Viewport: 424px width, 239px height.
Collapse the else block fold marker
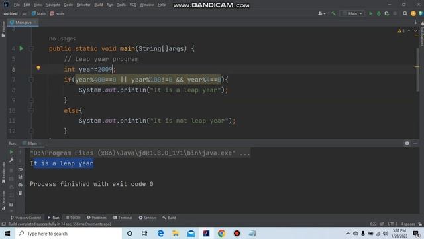pos(31,111)
